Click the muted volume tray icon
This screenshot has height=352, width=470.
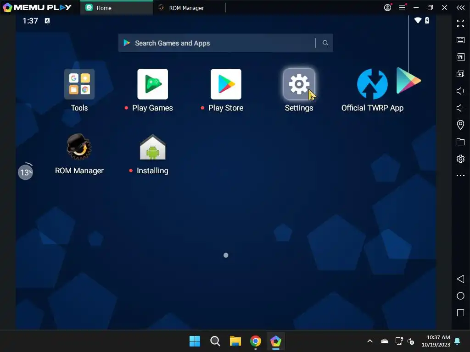[411, 341]
